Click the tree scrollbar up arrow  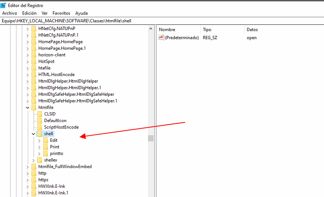tap(151, 29)
